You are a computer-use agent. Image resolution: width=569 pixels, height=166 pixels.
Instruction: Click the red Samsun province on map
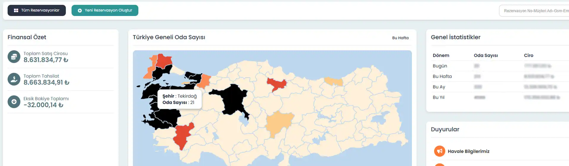[x=276, y=84]
